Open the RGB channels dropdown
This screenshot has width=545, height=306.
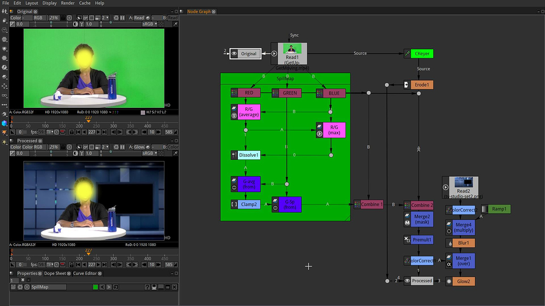click(38, 18)
